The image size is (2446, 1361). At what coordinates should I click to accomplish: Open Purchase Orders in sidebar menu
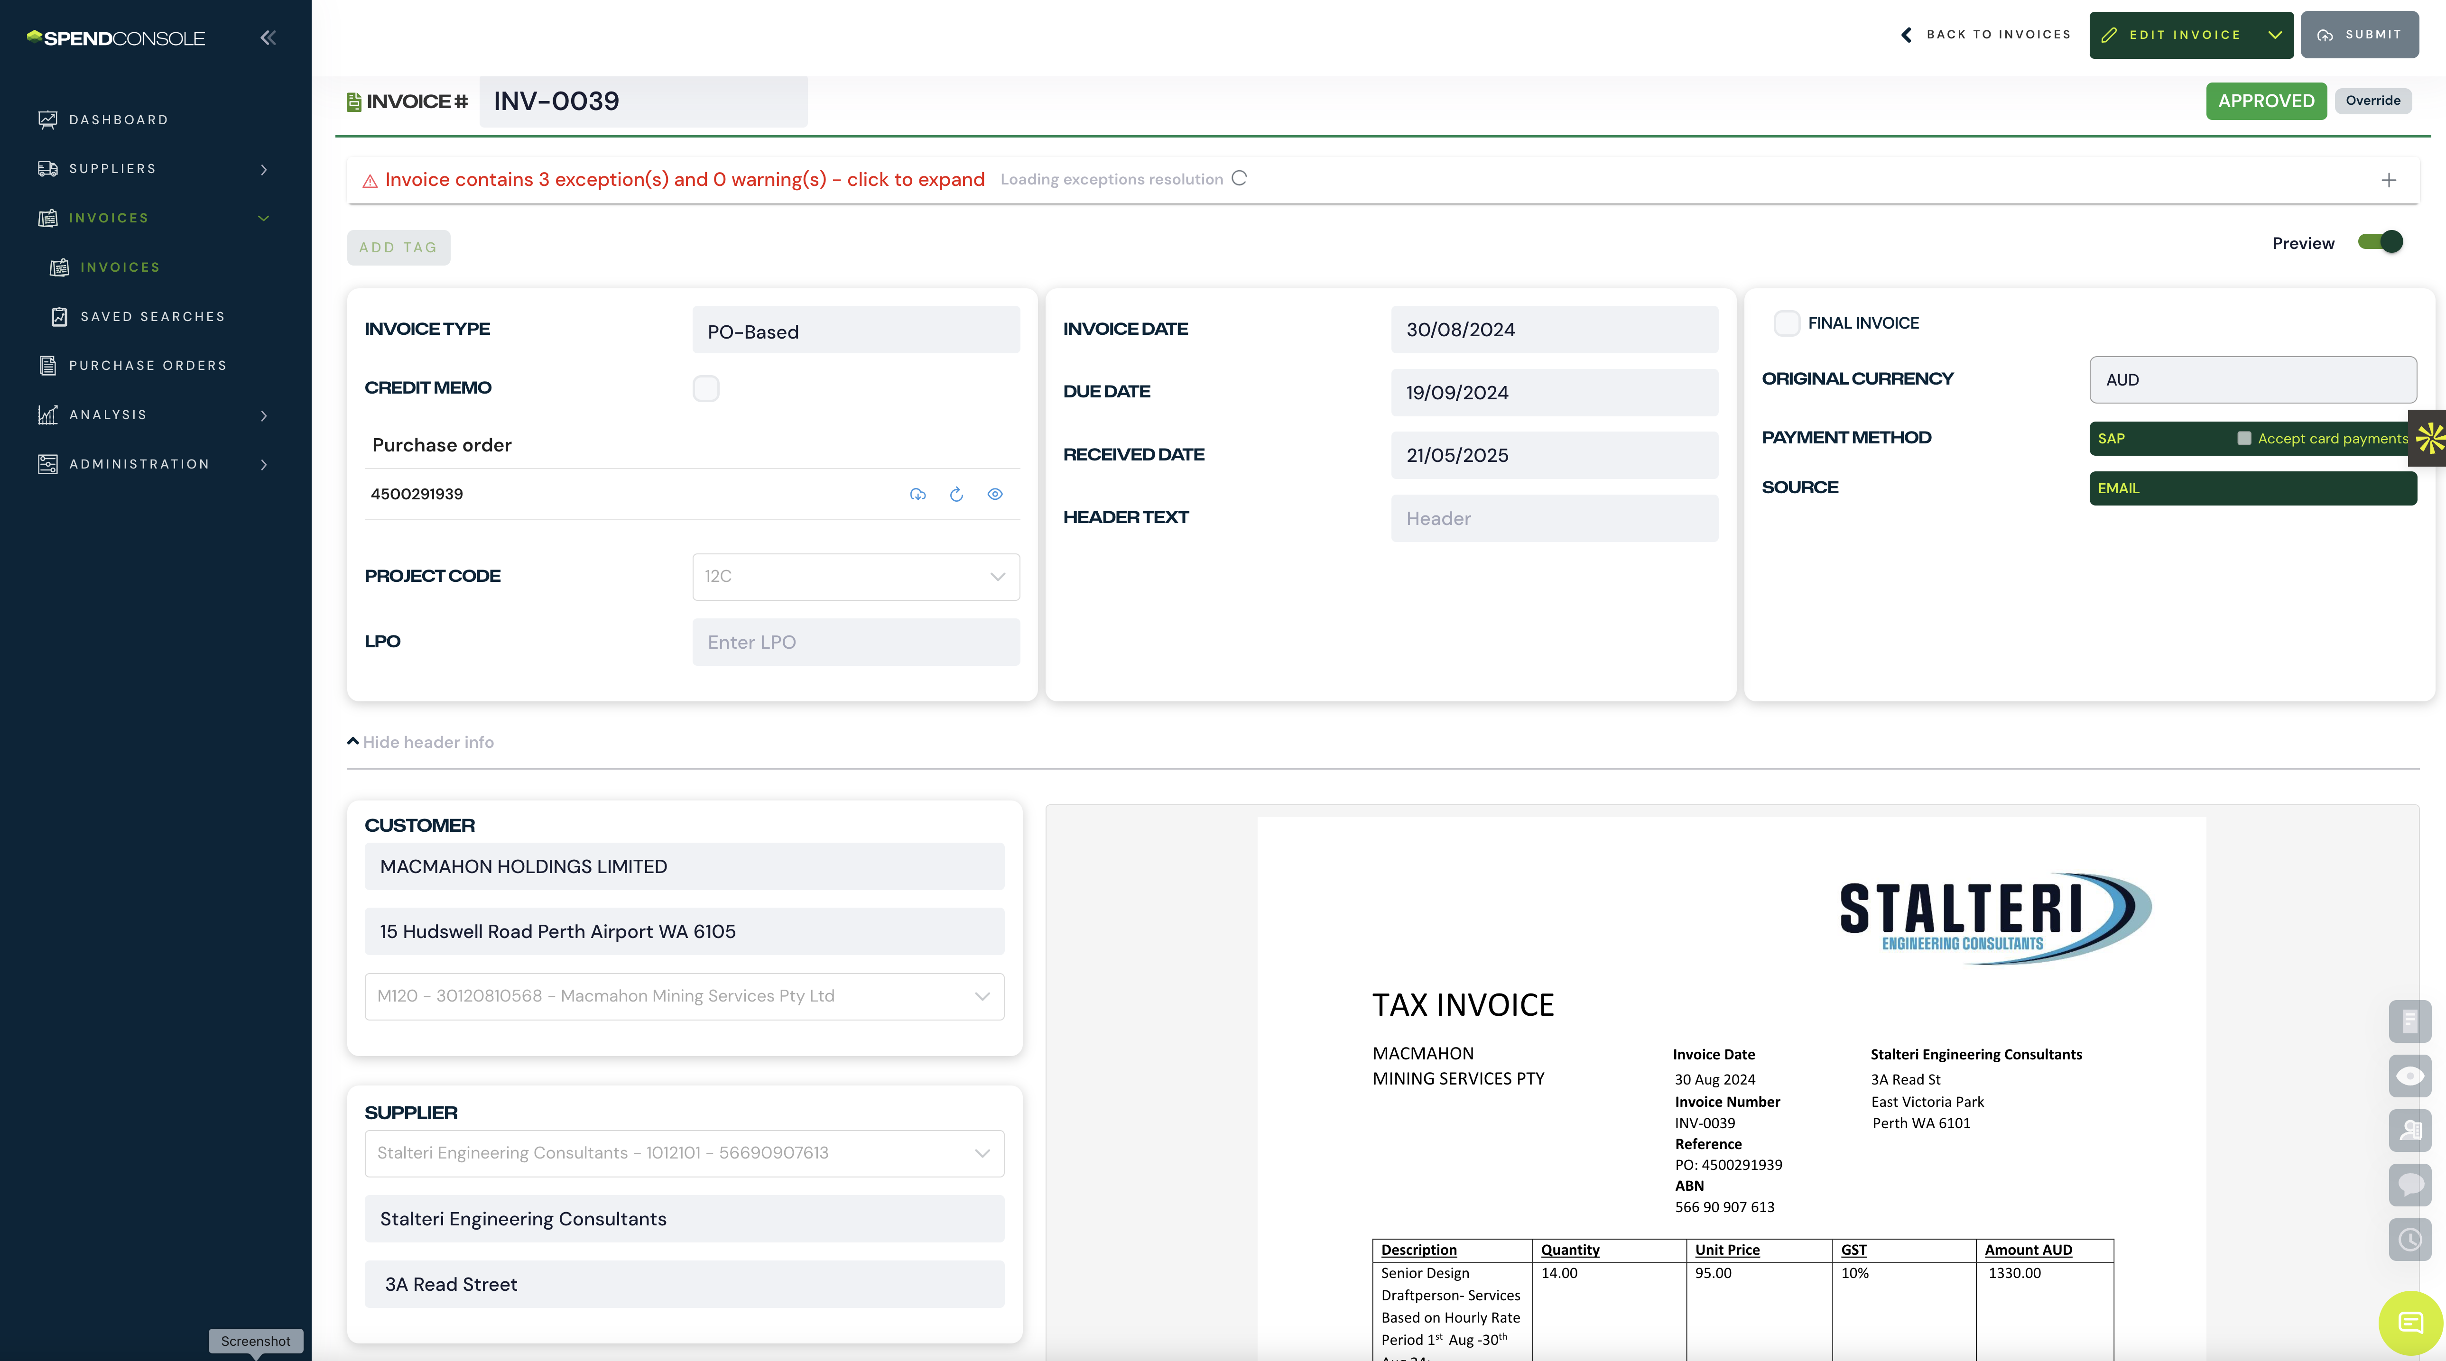pyautogui.click(x=147, y=366)
